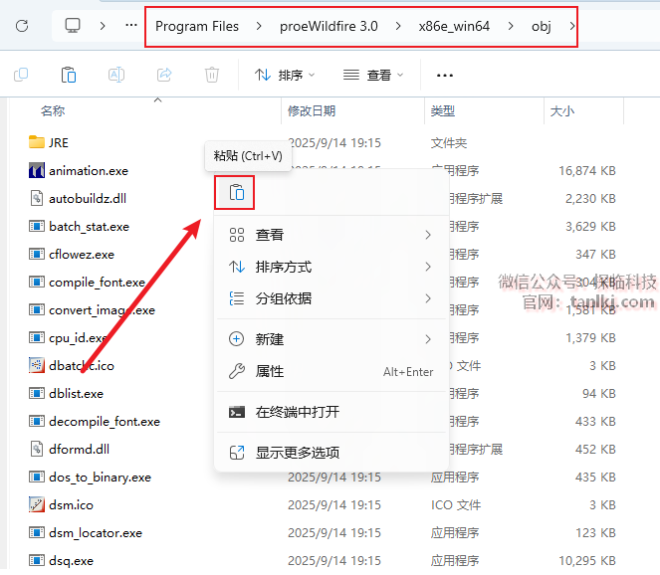Choose 显示更多选项 in context menu
This screenshot has width=660, height=575.
click(x=330, y=453)
